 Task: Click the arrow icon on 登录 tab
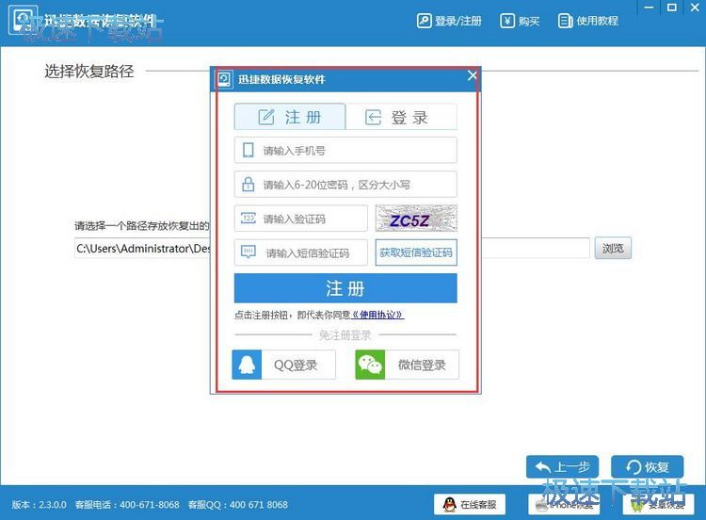coord(373,117)
